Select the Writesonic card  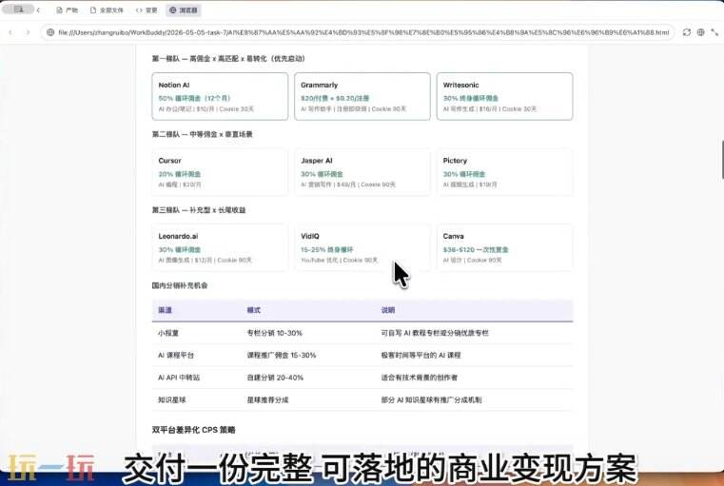504,96
